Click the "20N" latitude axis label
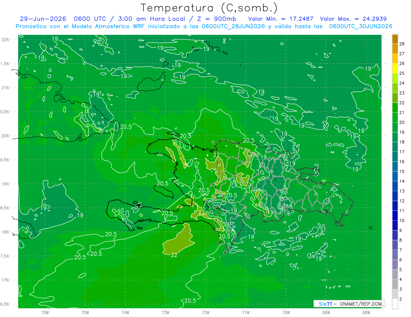 pos(6,136)
